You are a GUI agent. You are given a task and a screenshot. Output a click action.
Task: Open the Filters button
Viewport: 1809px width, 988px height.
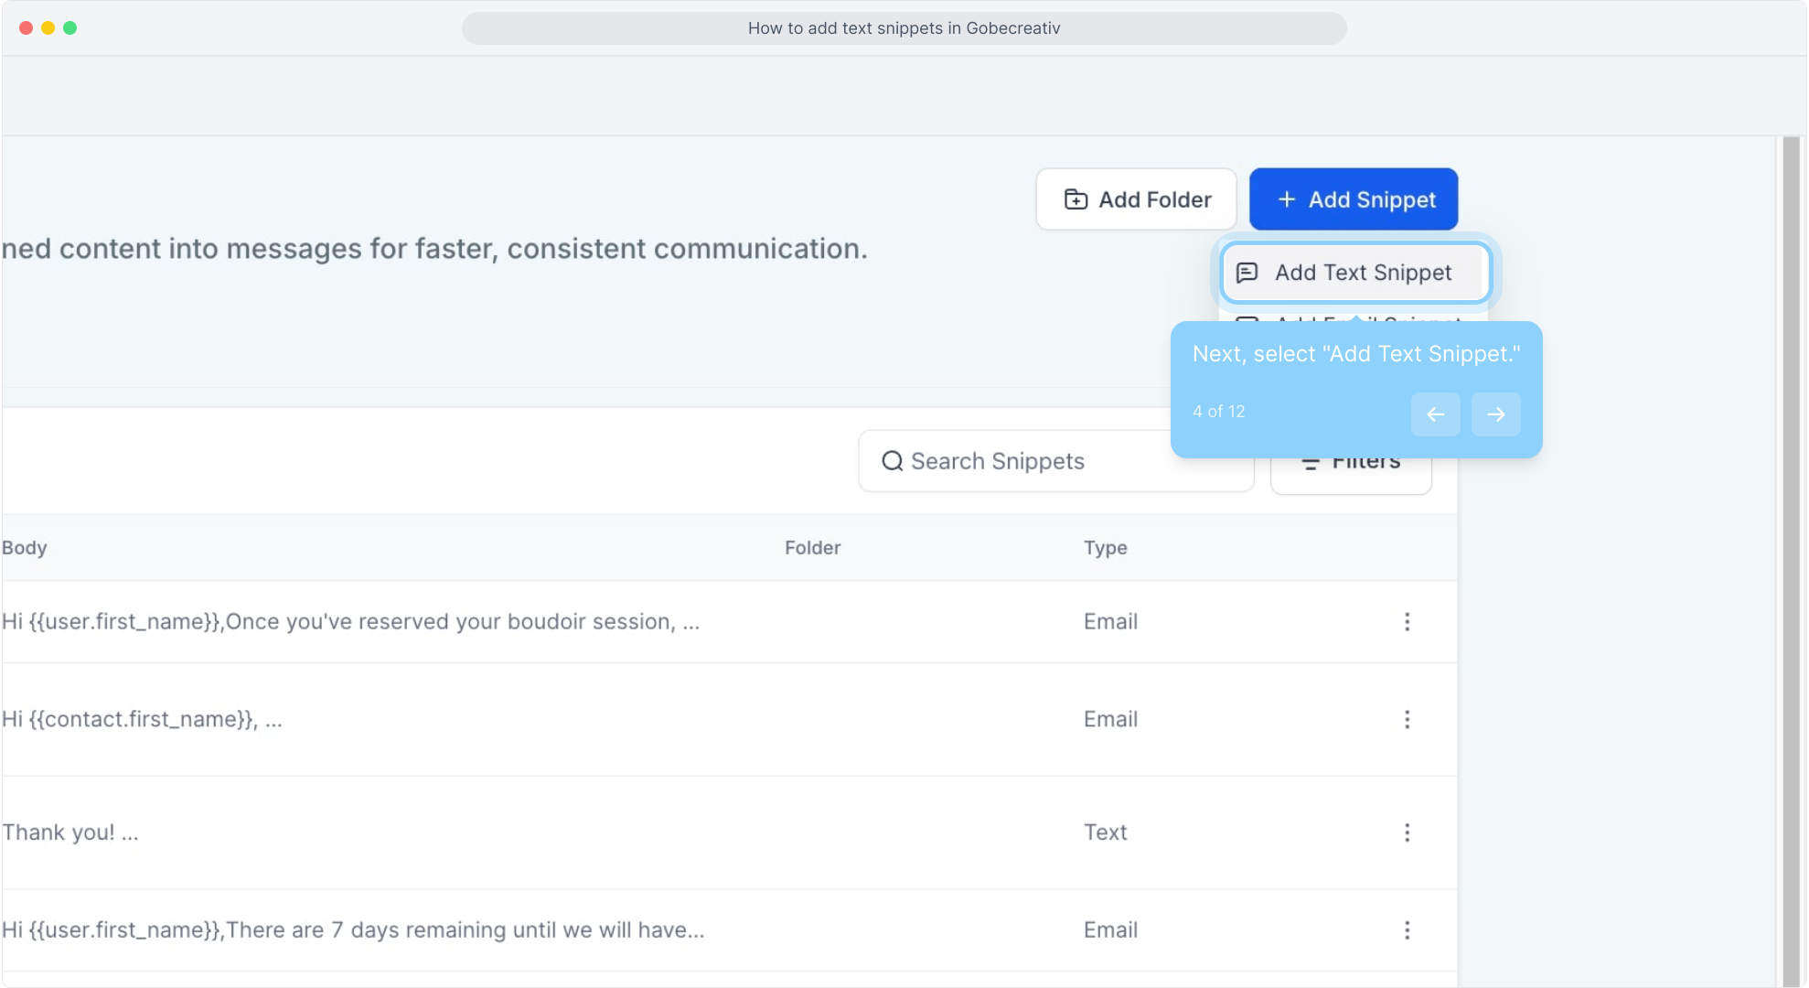coord(1351,478)
